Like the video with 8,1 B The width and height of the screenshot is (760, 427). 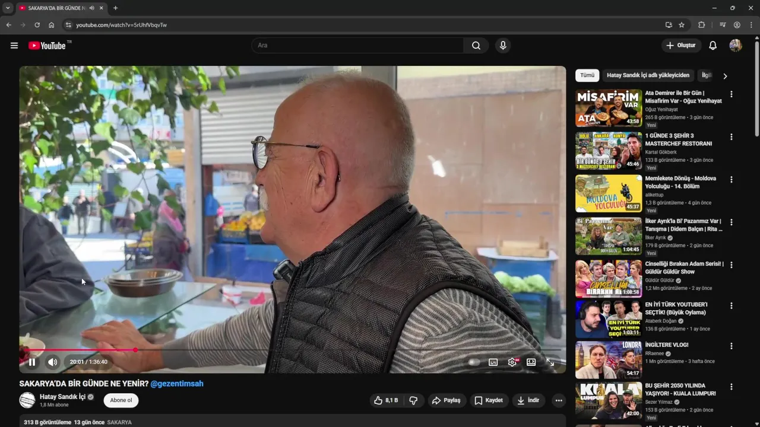click(386, 400)
